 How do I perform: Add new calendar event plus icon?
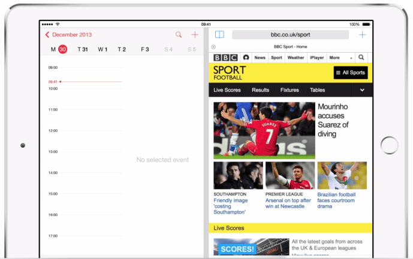[x=195, y=35]
